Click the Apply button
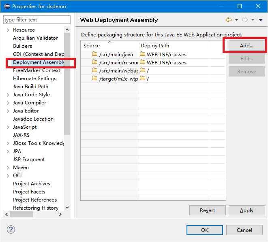This screenshot has height=242, width=268. point(247,210)
